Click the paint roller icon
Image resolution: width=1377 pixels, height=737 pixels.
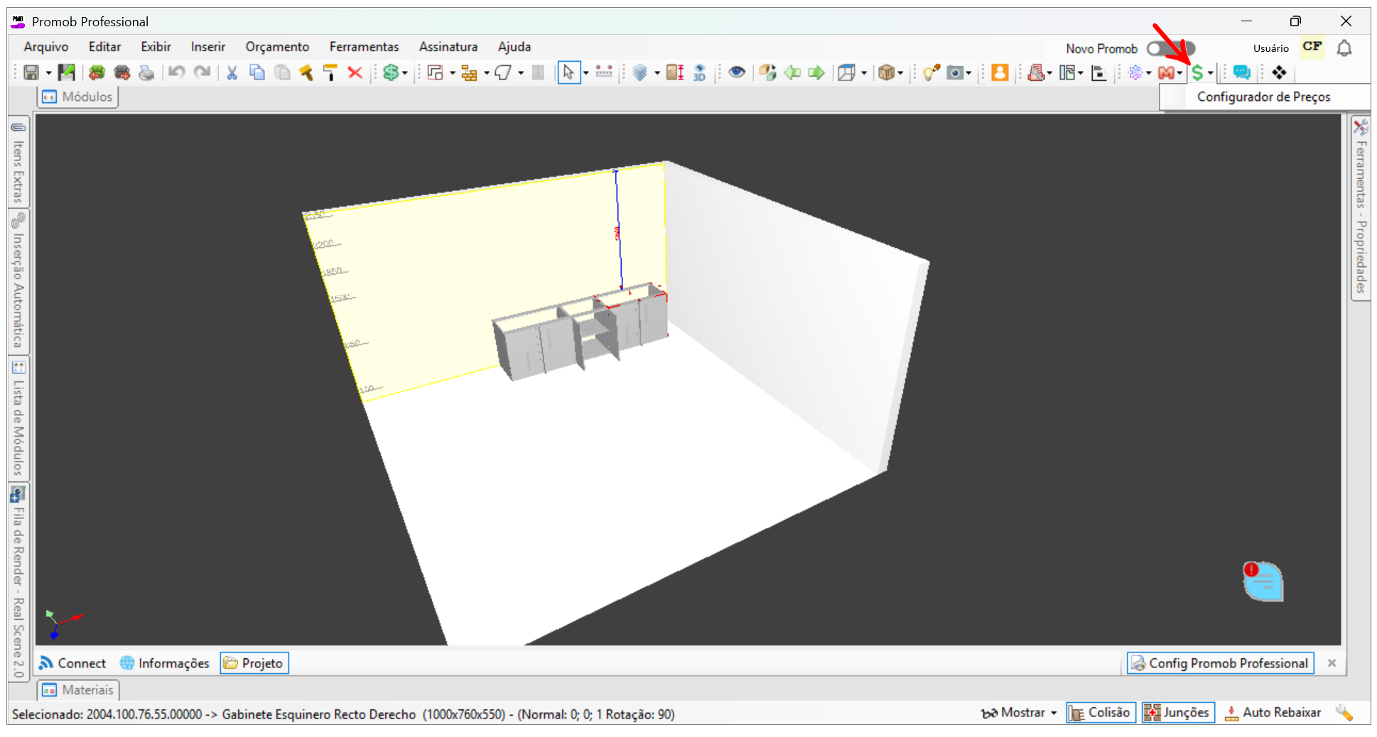point(330,72)
